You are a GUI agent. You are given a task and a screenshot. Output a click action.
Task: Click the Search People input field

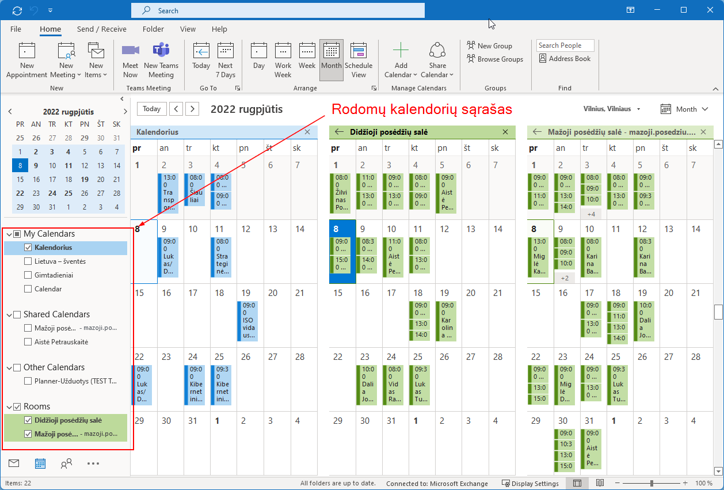pyautogui.click(x=565, y=45)
